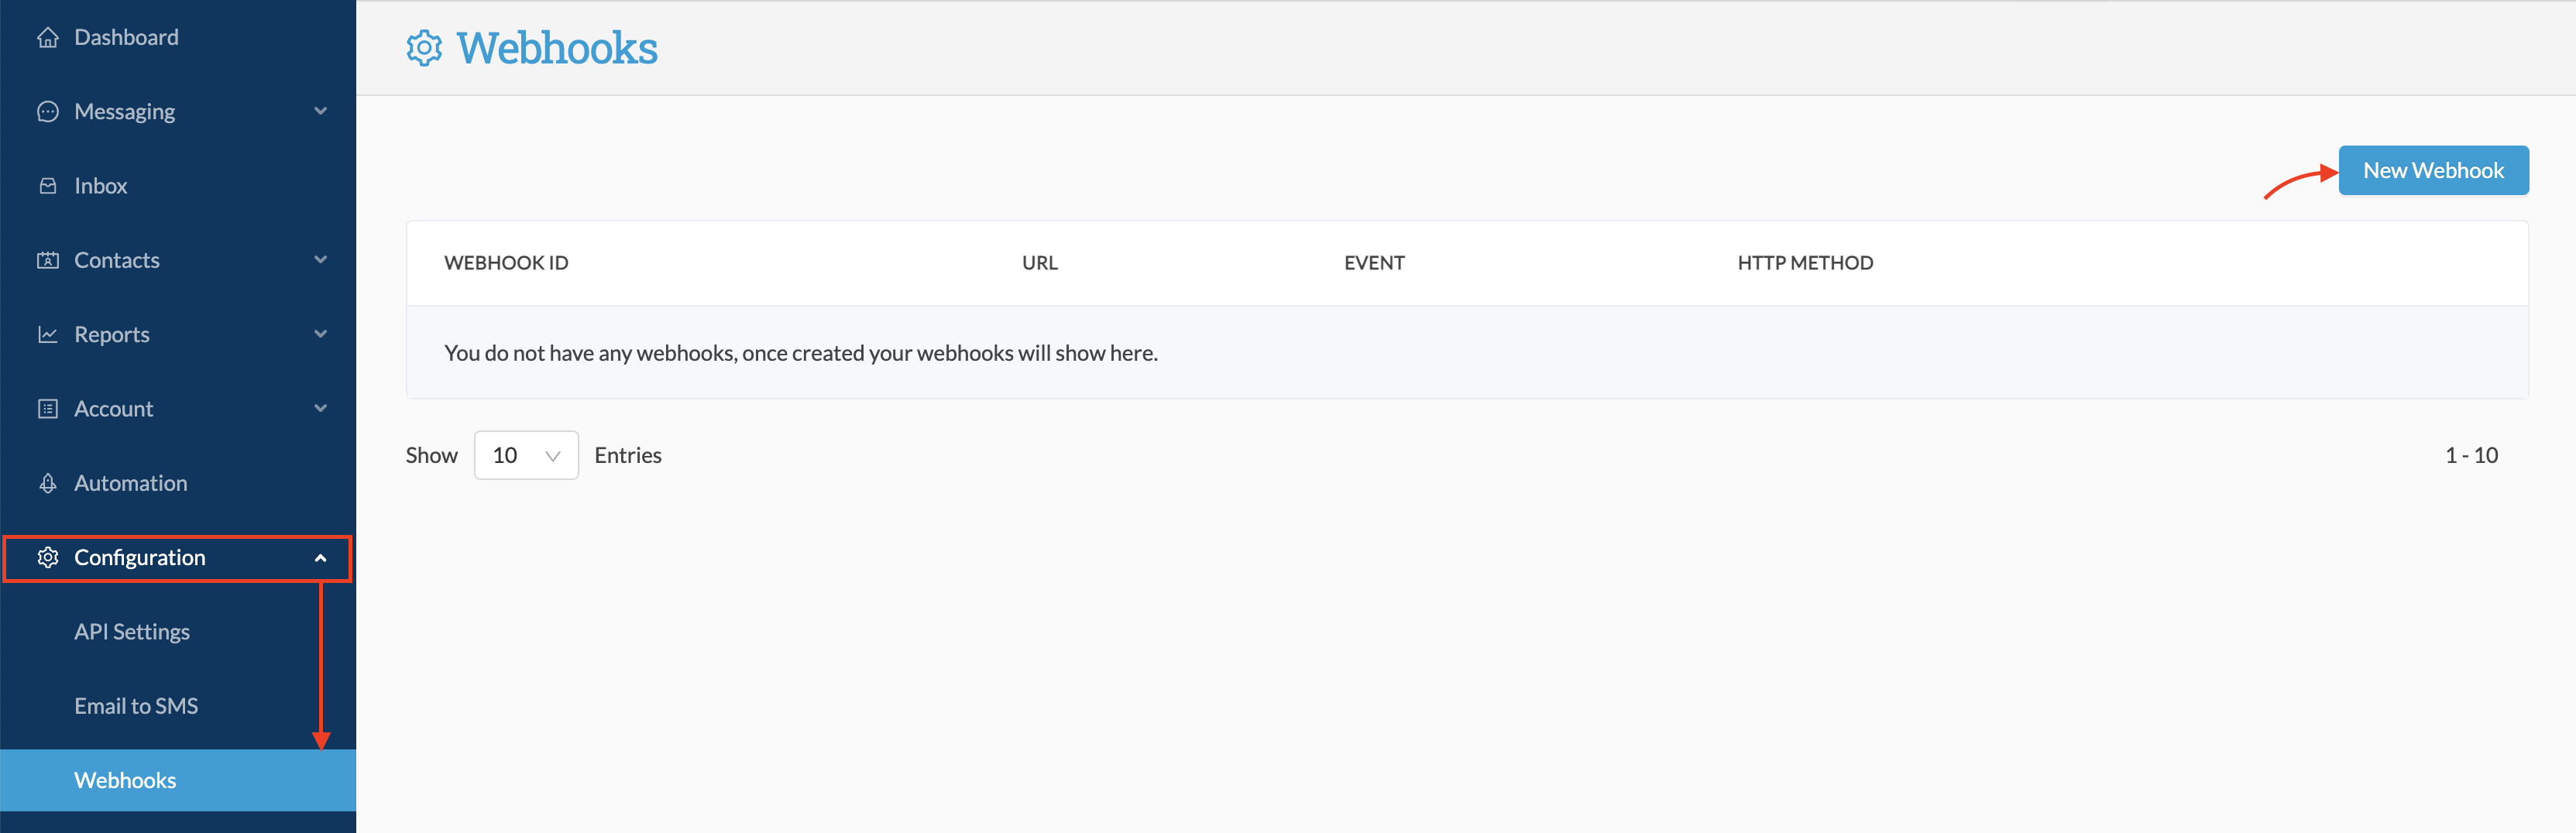Click the Inbox tray icon
Image resolution: width=2576 pixels, height=833 pixels.
[48, 186]
